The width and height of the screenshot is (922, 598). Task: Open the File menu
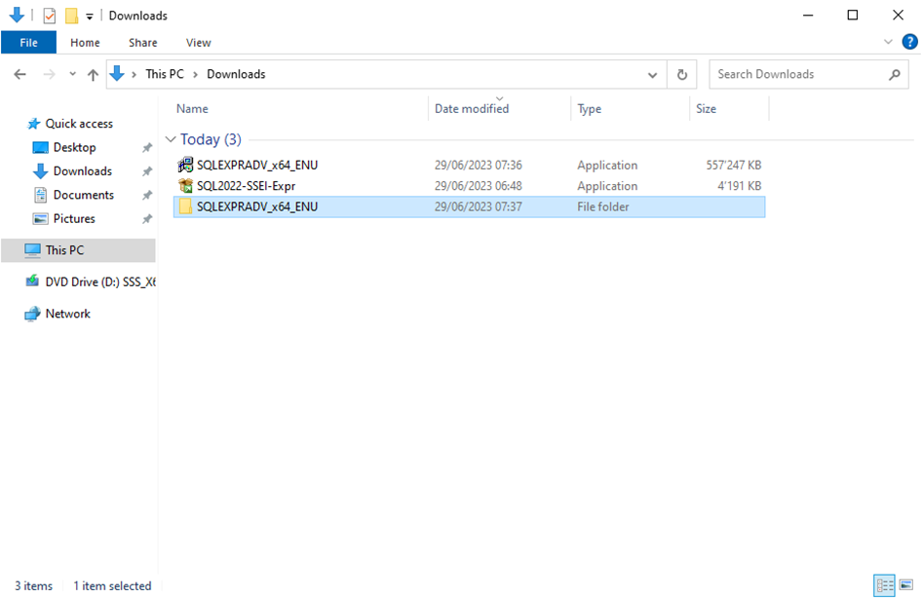click(28, 42)
